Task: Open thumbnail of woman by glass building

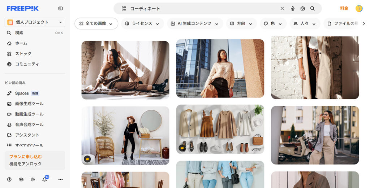Action: [220, 68]
